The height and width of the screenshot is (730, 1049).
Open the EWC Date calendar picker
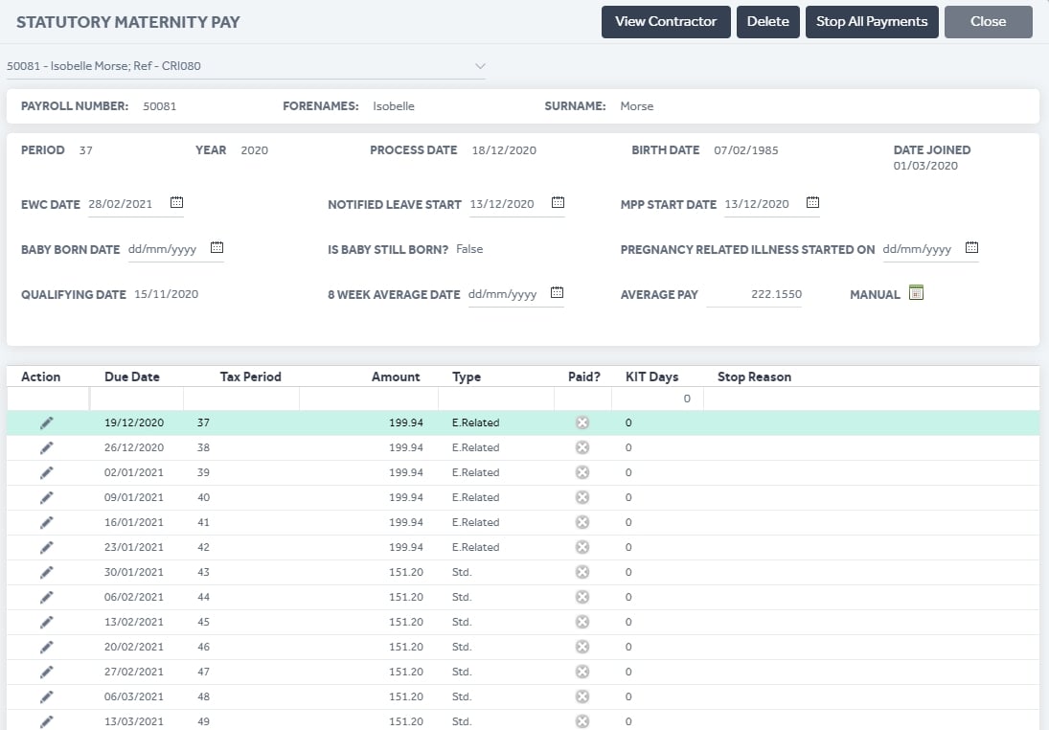(176, 202)
